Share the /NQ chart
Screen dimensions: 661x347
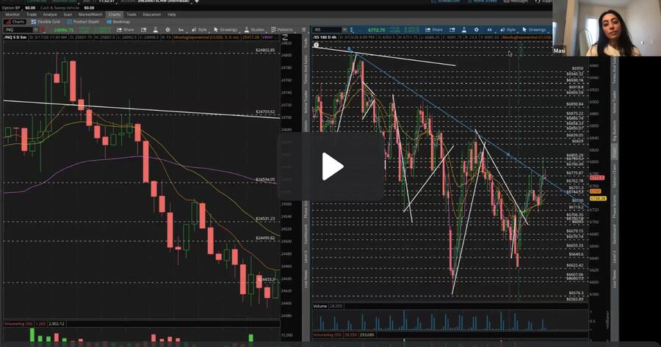pyautogui.click(x=125, y=30)
